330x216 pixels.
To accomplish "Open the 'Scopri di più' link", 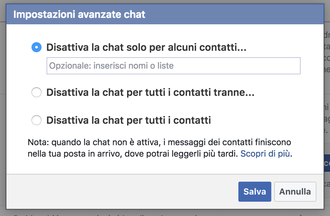I will [266, 154].
